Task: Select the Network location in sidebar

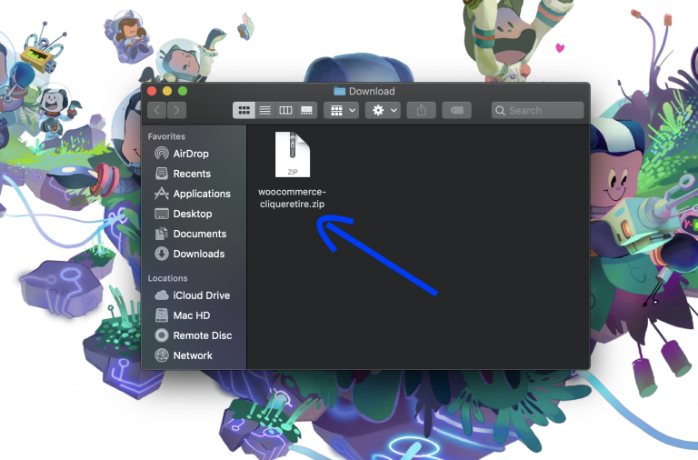Action: pyautogui.click(x=192, y=355)
